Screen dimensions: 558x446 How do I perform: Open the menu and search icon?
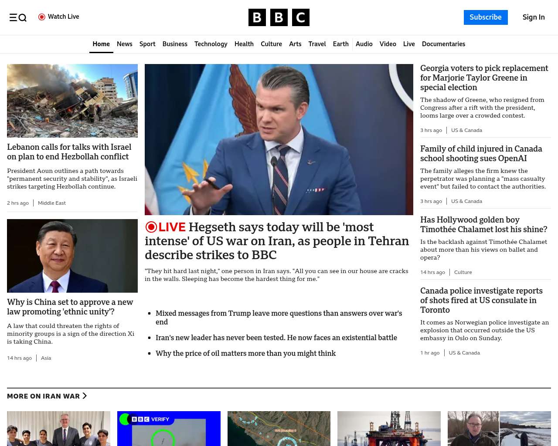coord(18,17)
